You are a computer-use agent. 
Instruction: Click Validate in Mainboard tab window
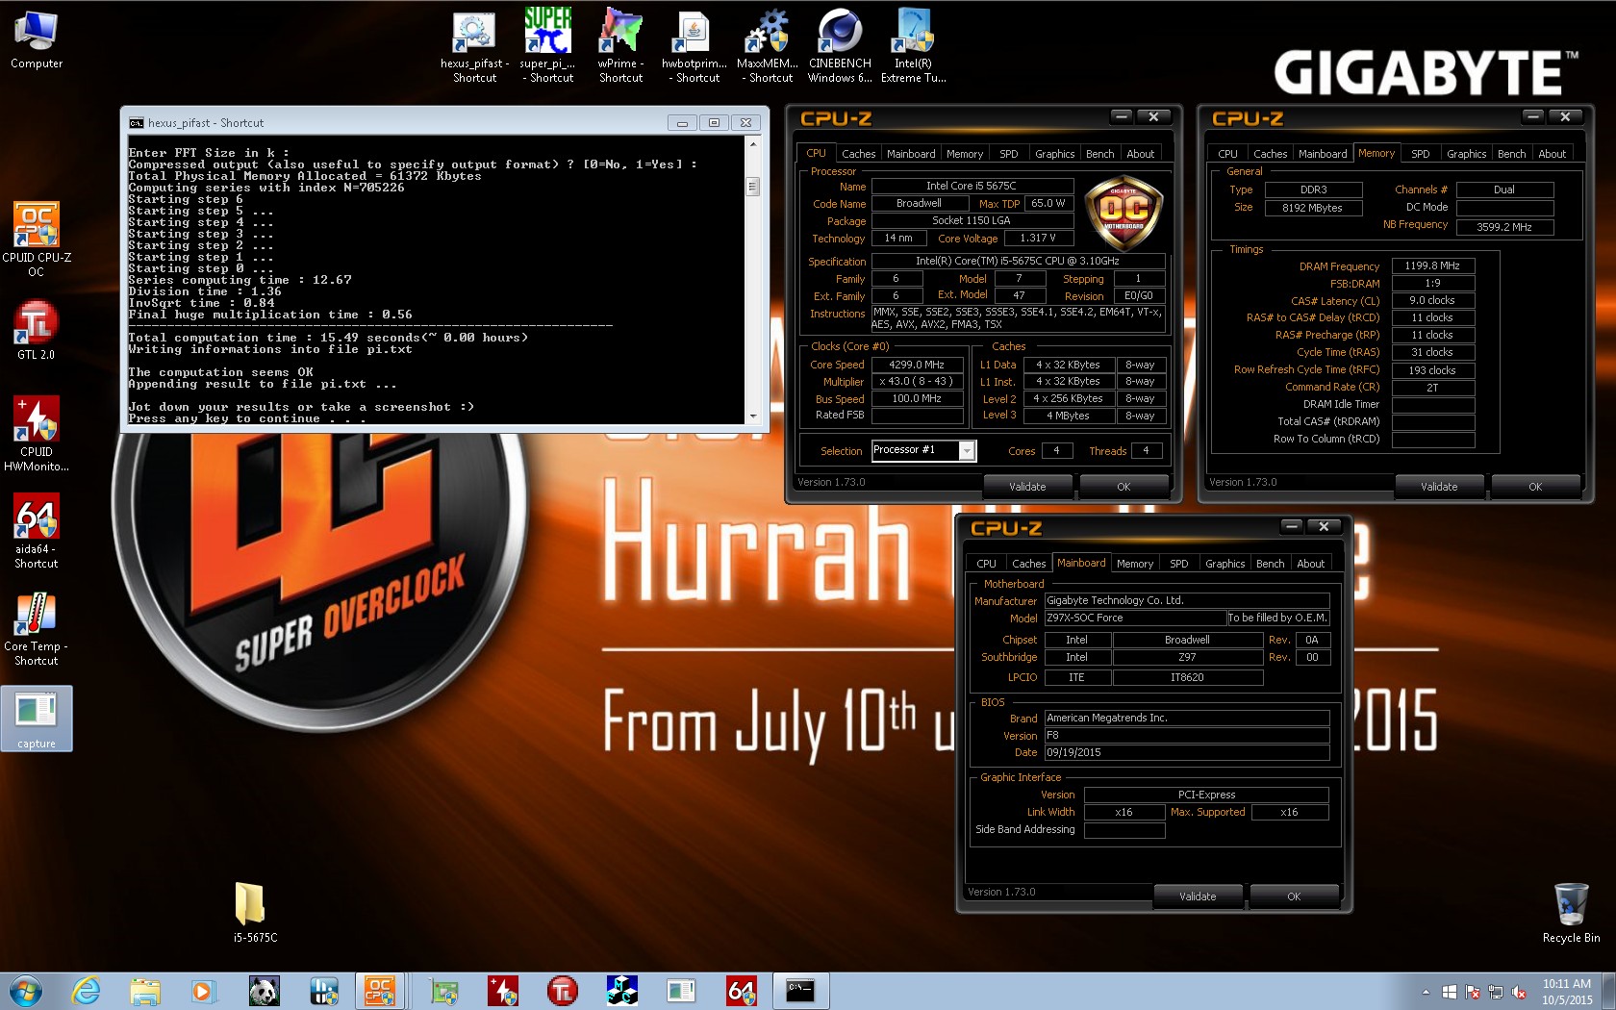click(1198, 896)
